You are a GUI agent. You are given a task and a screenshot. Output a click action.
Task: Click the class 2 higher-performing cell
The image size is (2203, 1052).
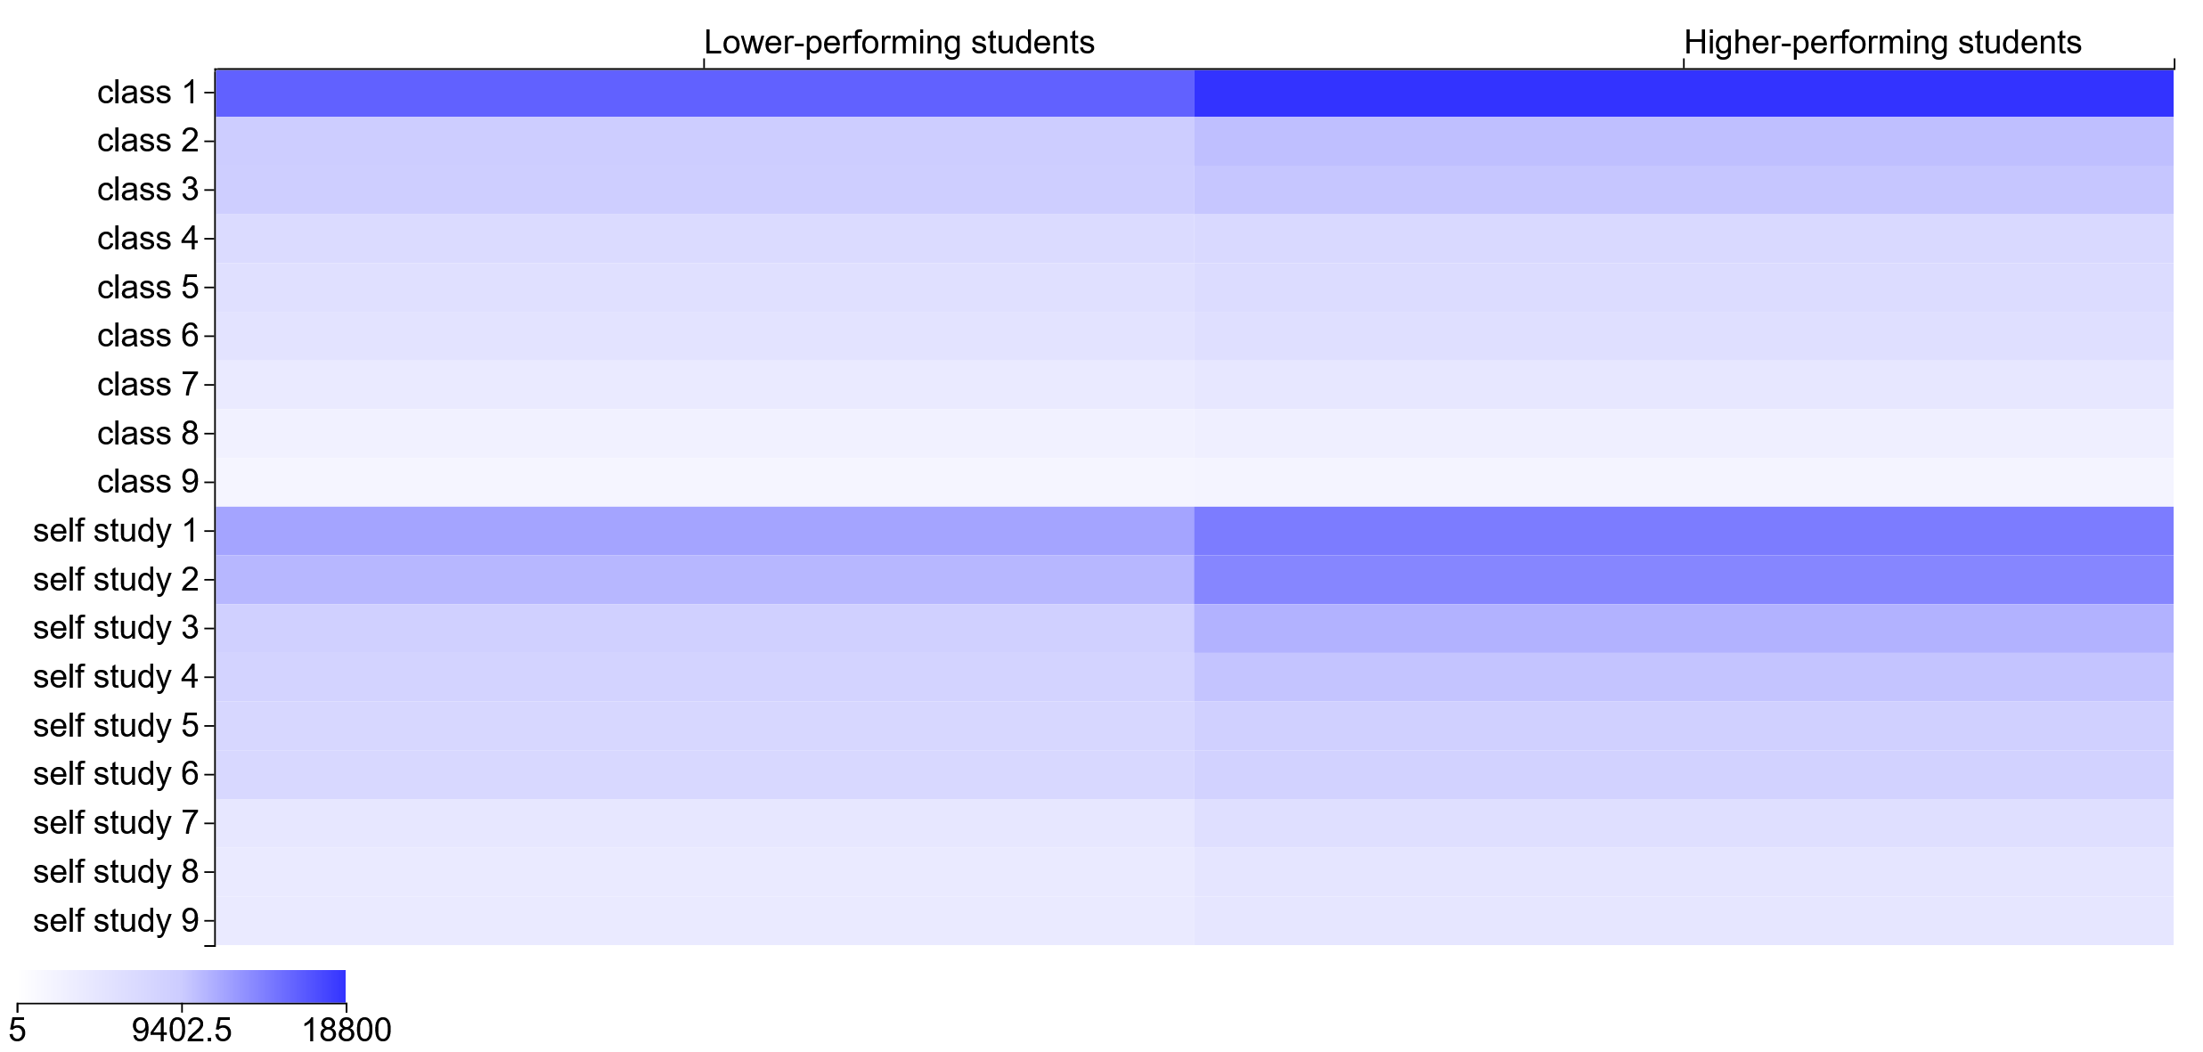[x=1684, y=141]
